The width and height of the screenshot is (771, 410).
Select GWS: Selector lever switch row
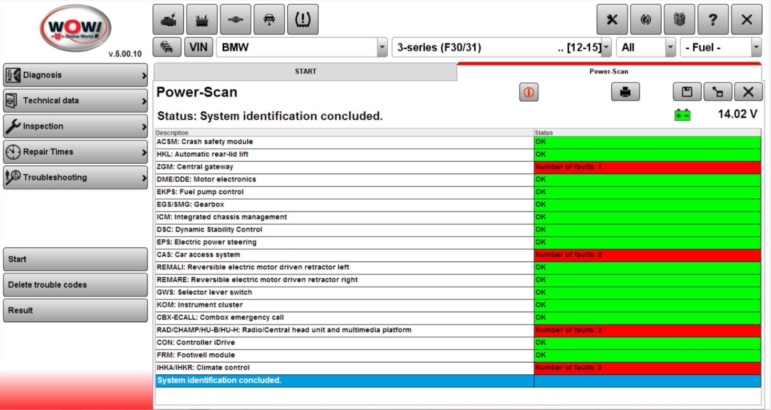pyautogui.click(x=458, y=292)
